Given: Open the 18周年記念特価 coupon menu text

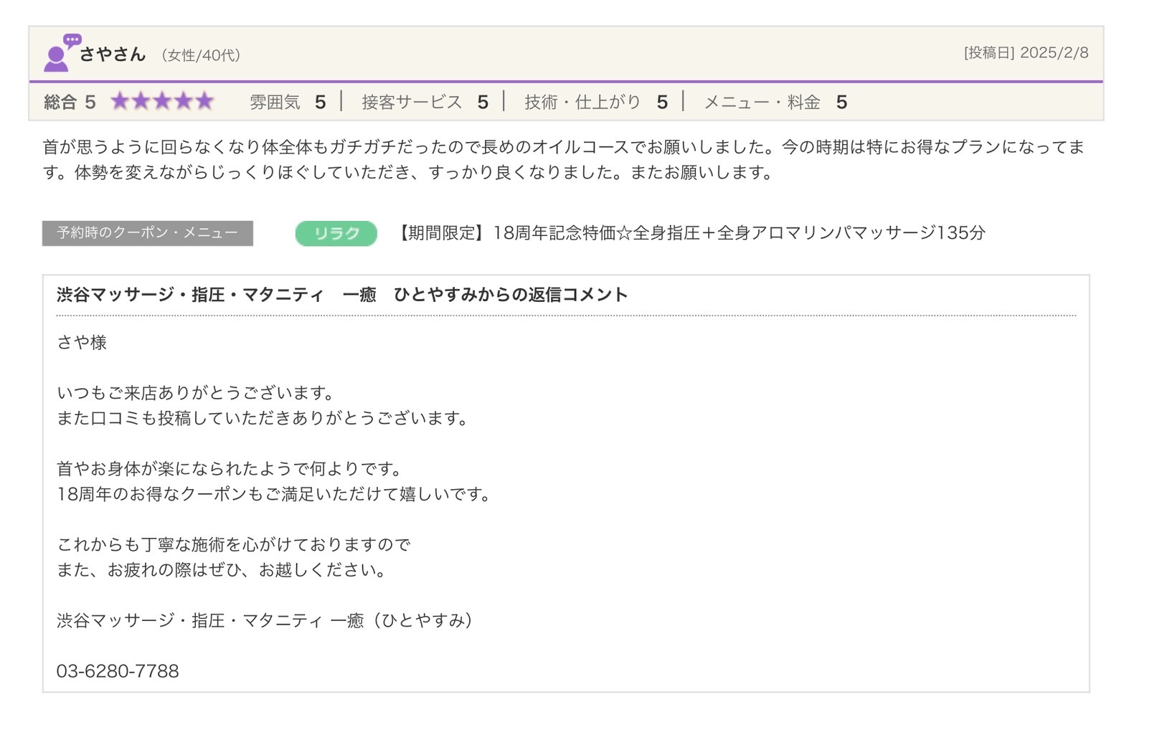Looking at the screenshot, I should (x=689, y=233).
